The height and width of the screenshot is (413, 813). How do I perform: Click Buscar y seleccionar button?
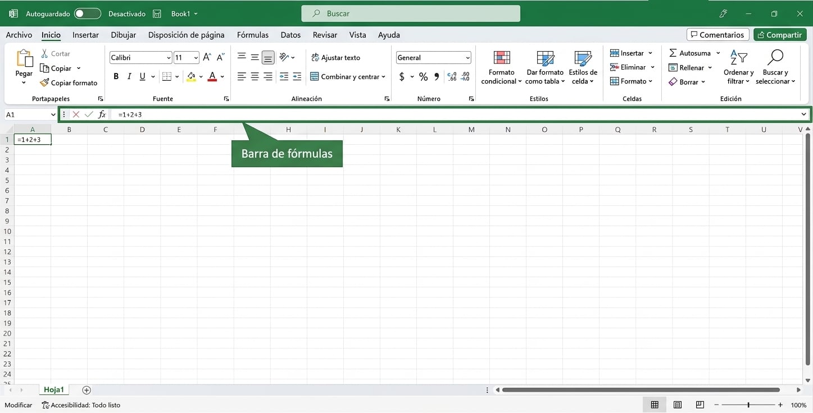pyautogui.click(x=775, y=67)
